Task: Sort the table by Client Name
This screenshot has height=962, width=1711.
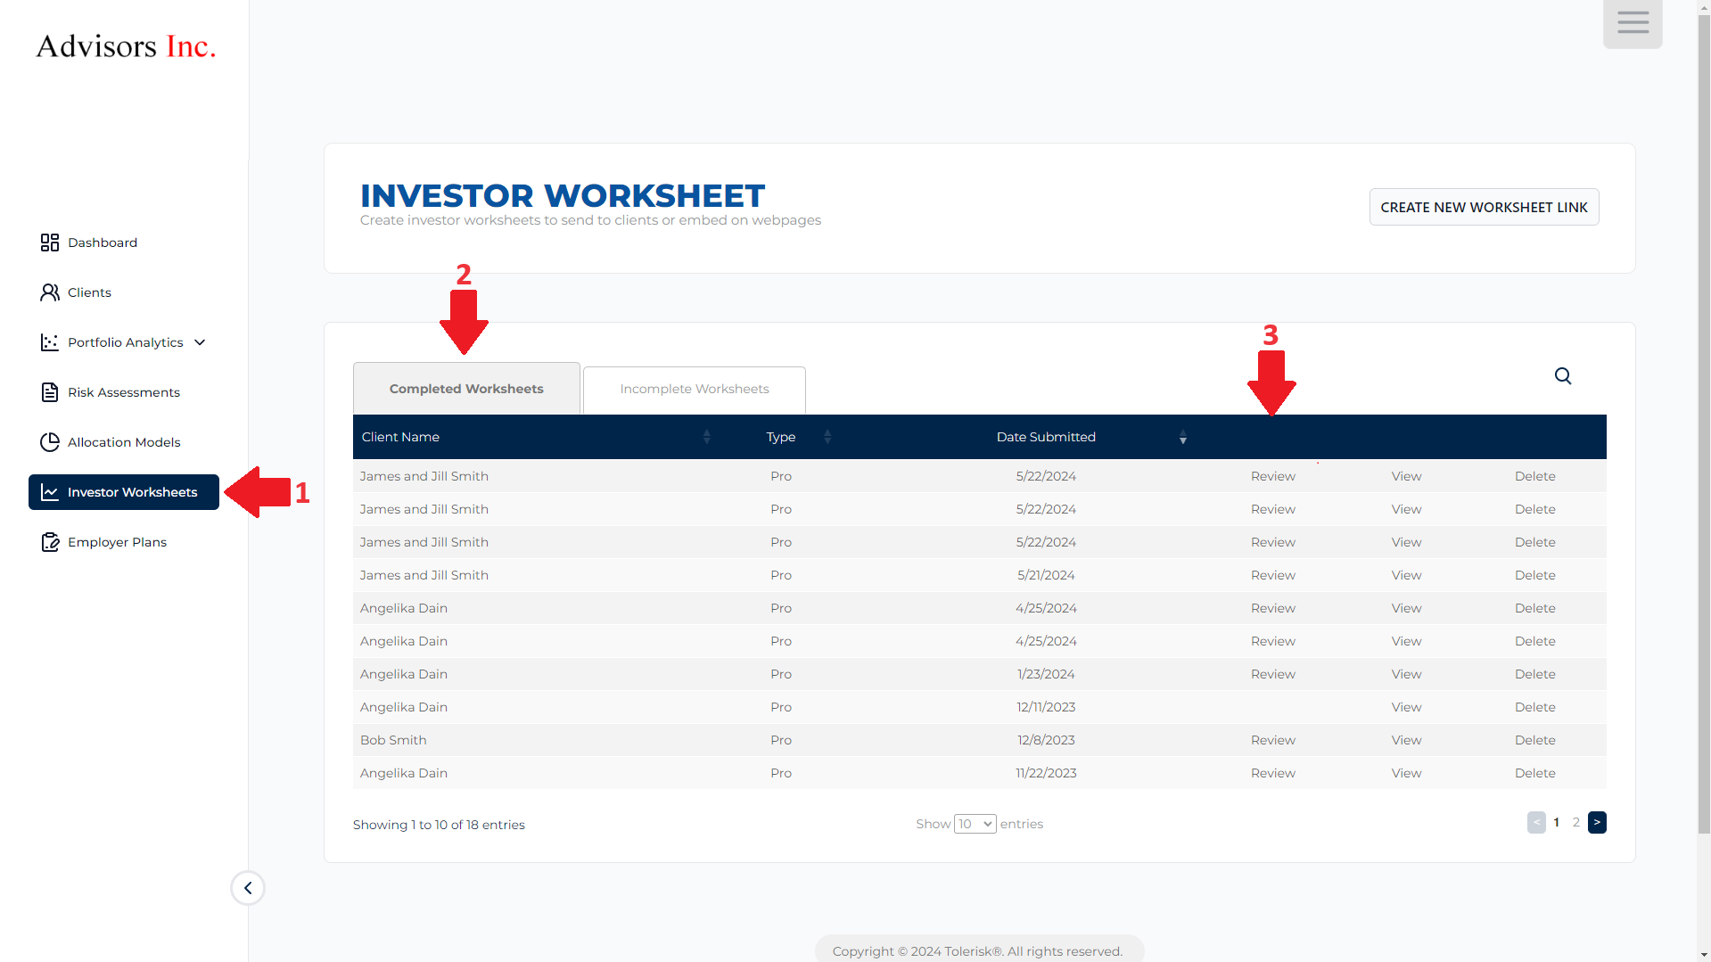Action: [x=706, y=437]
